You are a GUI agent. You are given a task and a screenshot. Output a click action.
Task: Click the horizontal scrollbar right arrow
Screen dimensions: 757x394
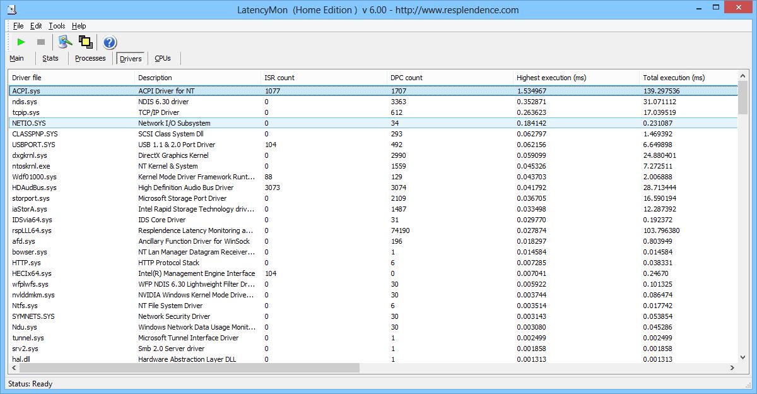pyautogui.click(x=732, y=367)
